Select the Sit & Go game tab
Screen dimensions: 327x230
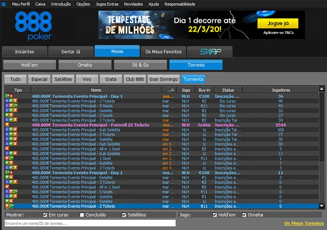(140, 65)
